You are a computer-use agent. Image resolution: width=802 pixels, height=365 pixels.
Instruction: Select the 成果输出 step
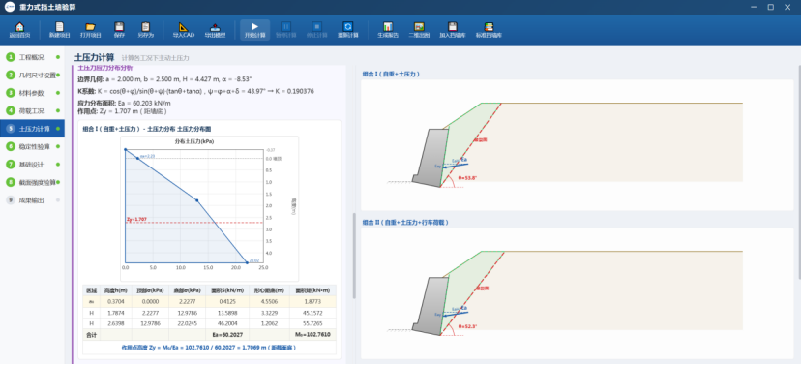[x=32, y=200]
